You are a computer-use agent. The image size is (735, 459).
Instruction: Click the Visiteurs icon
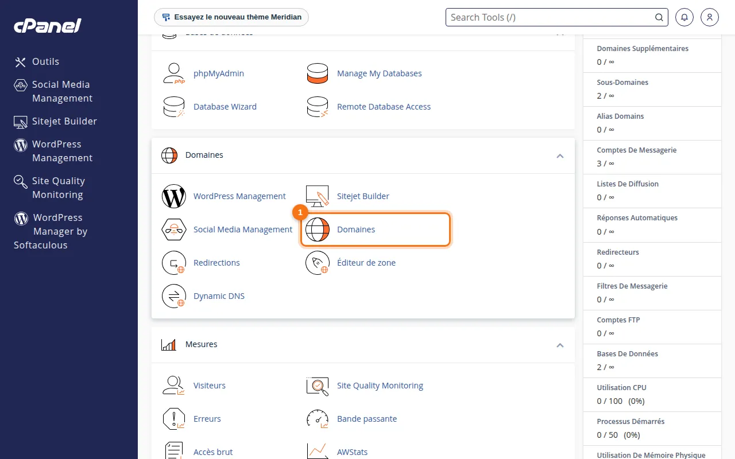tap(173, 386)
